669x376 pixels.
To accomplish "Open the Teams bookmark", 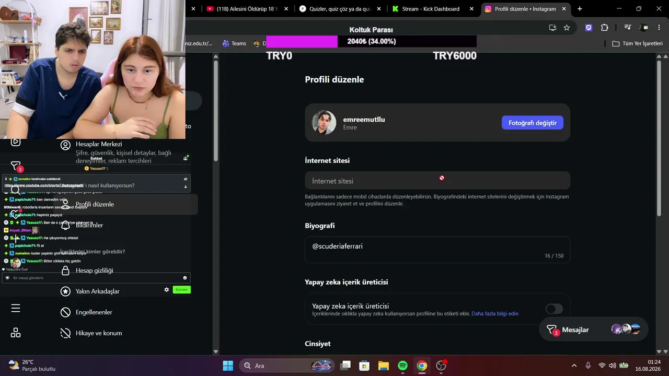I will click(x=234, y=43).
